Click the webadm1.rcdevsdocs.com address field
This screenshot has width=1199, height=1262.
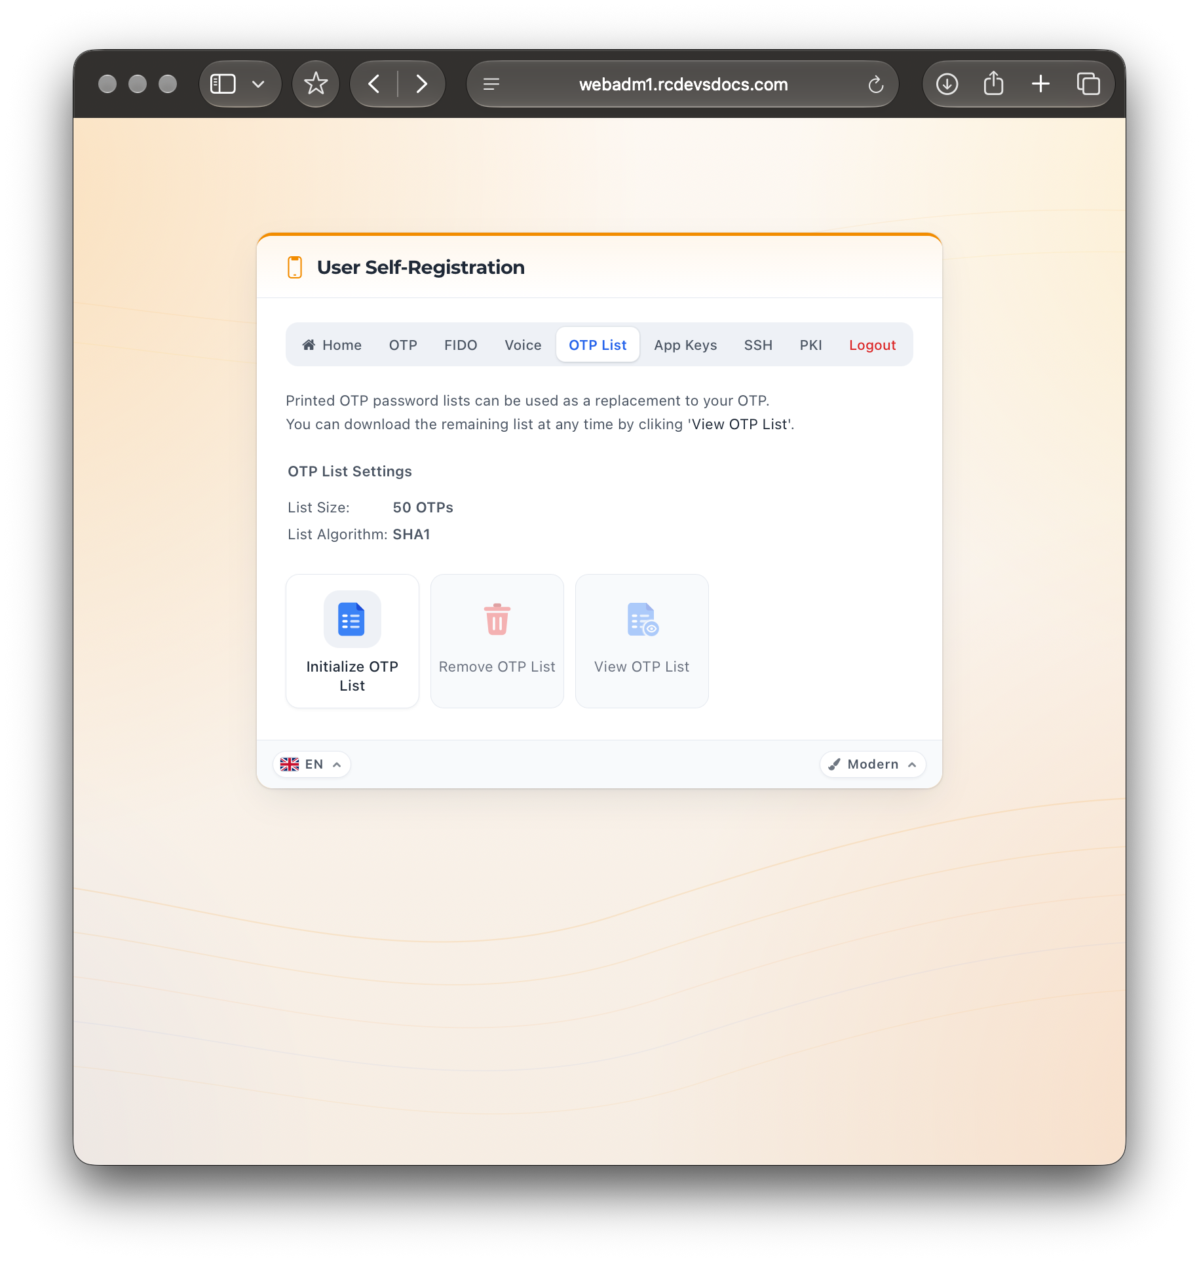[683, 84]
